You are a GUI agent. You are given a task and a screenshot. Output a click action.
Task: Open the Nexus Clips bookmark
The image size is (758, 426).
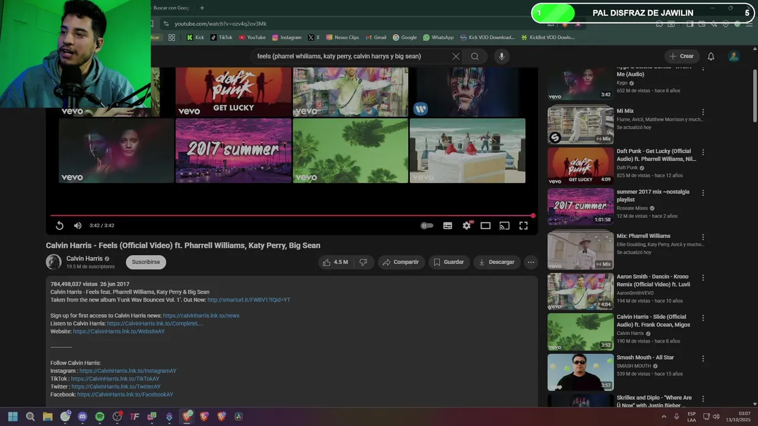click(342, 37)
